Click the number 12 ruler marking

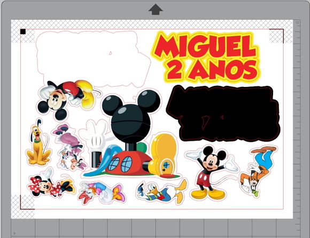[298, 23]
